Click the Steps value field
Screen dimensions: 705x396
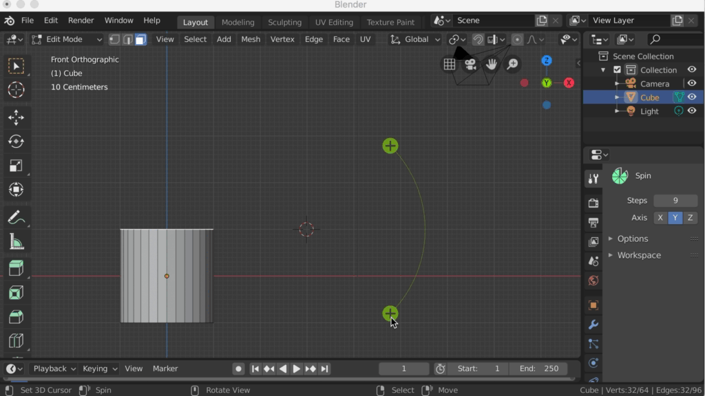(675, 200)
